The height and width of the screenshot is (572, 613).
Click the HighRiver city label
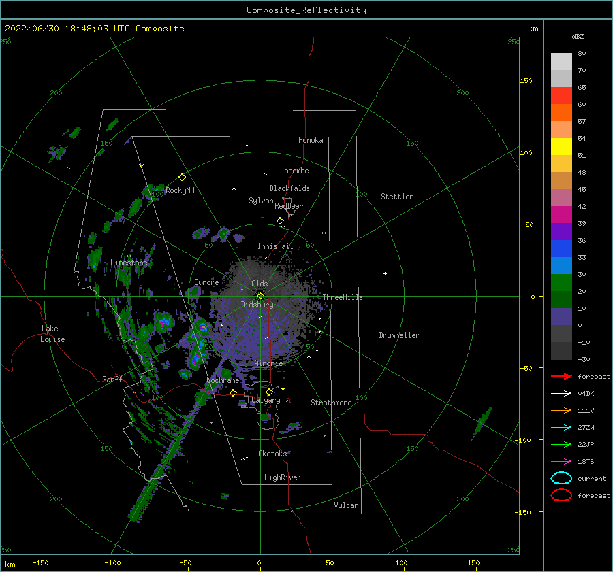(283, 477)
